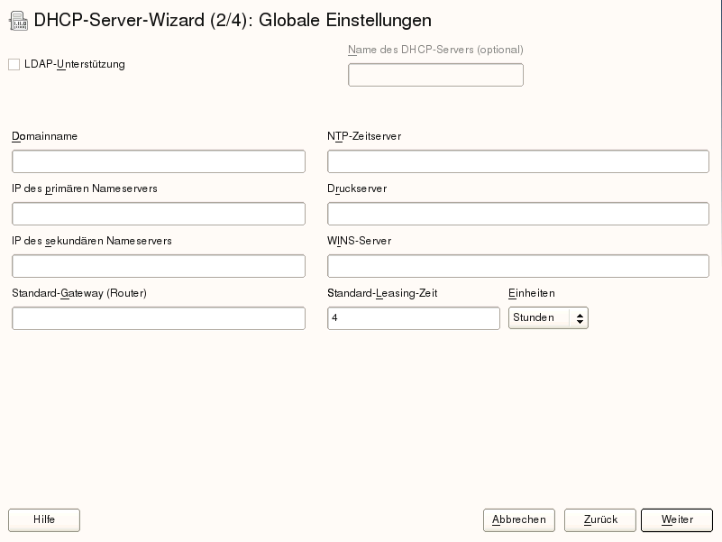The height and width of the screenshot is (542, 722).
Task: Go back with the Zurück button
Action: pos(600,520)
